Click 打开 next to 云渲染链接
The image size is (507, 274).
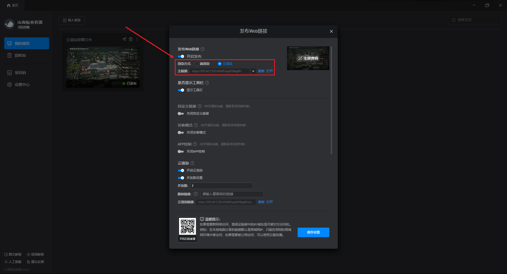tap(270, 202)
